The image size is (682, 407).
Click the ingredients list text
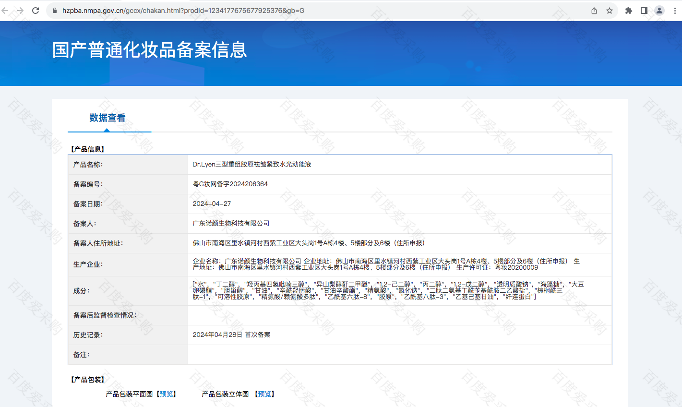click(388, 290)
